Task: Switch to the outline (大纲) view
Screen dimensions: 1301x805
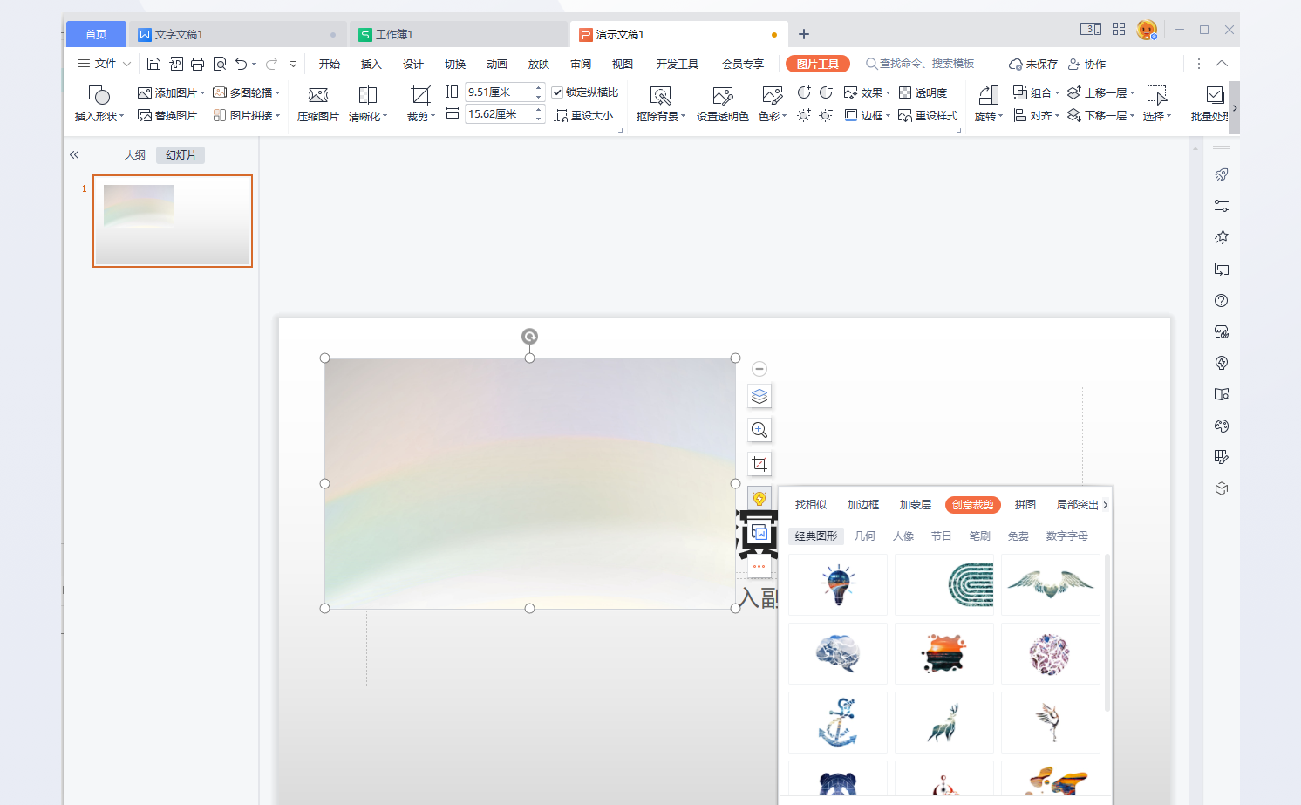Action: 135,155
